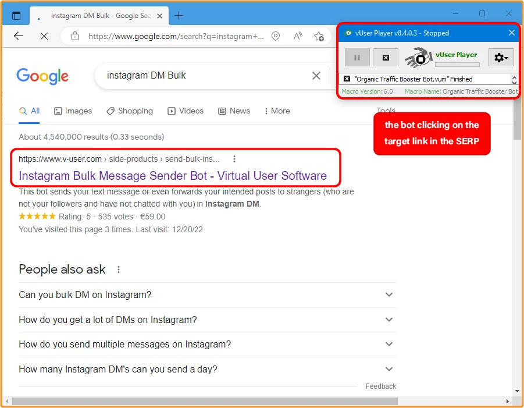Add page to favorites with star icon
524x408 pixels.
[319, 36]
